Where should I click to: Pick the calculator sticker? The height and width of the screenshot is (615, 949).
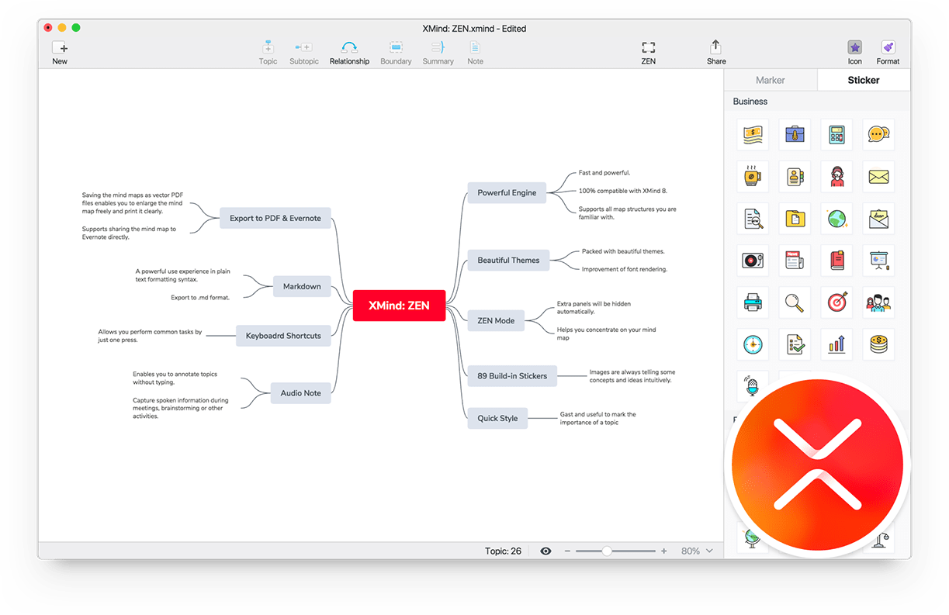pyautogui.click(x=836, y=134)
